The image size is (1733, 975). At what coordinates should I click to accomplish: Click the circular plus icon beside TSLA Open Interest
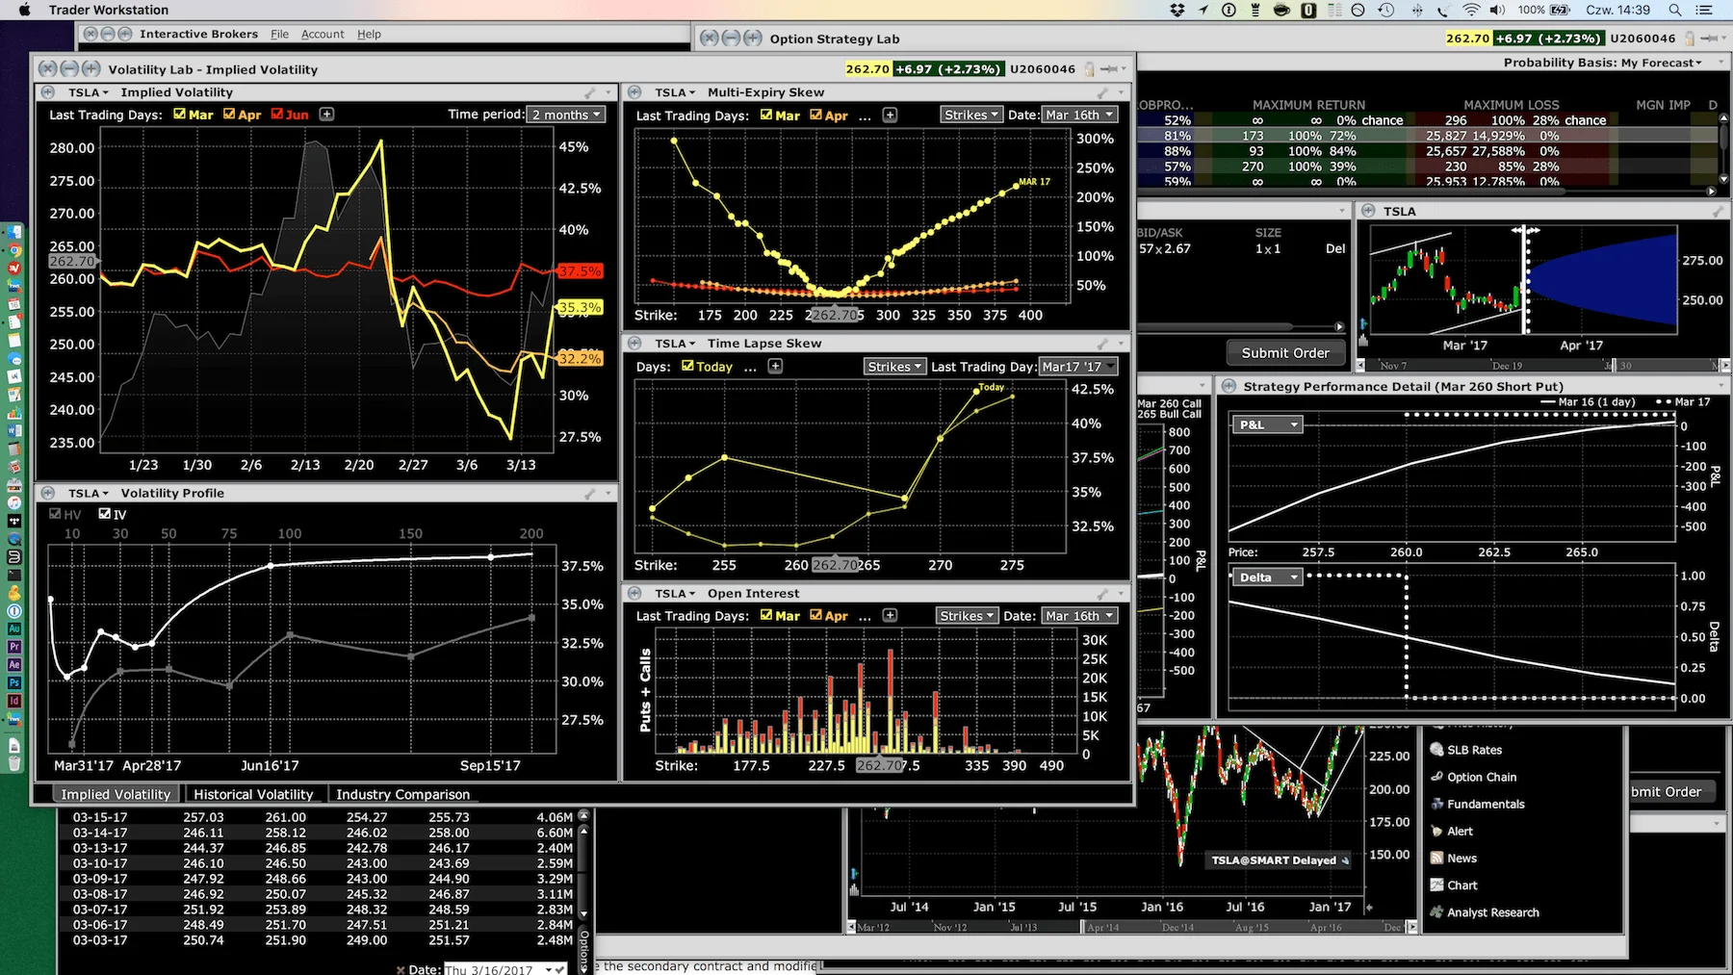[x=635, y=594]
